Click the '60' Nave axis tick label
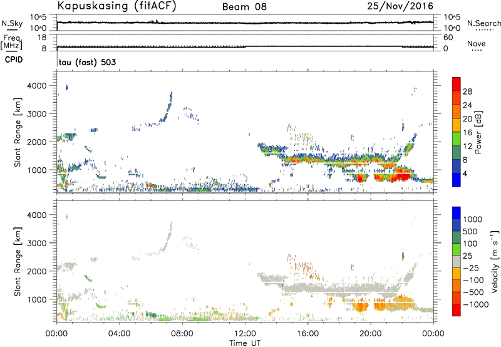501x347 pixels. click(x=448, y=38)
